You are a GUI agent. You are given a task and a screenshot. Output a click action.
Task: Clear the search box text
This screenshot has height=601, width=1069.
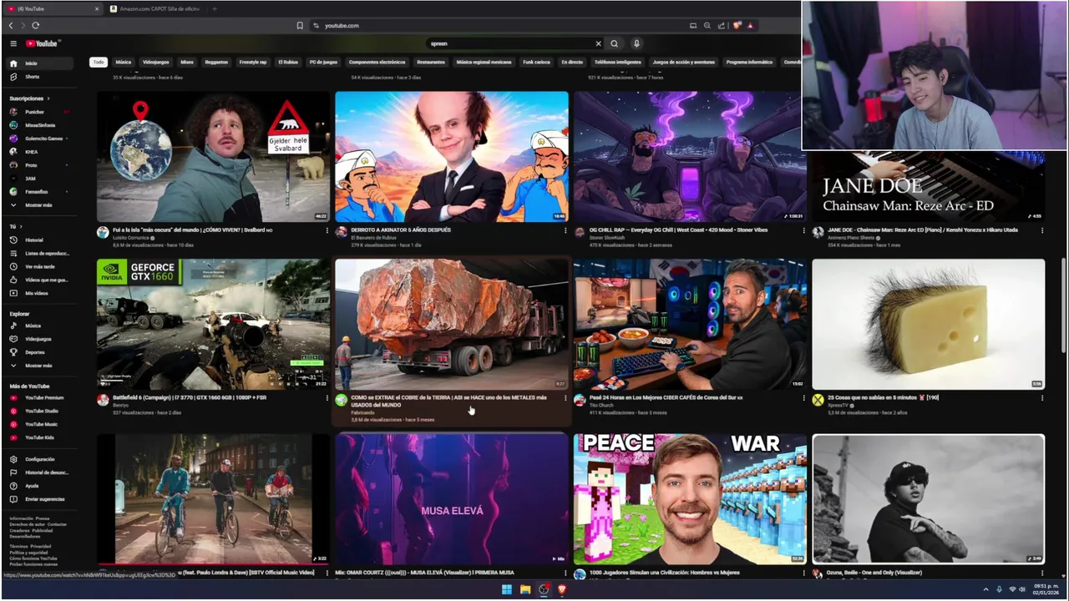(598, 43)
